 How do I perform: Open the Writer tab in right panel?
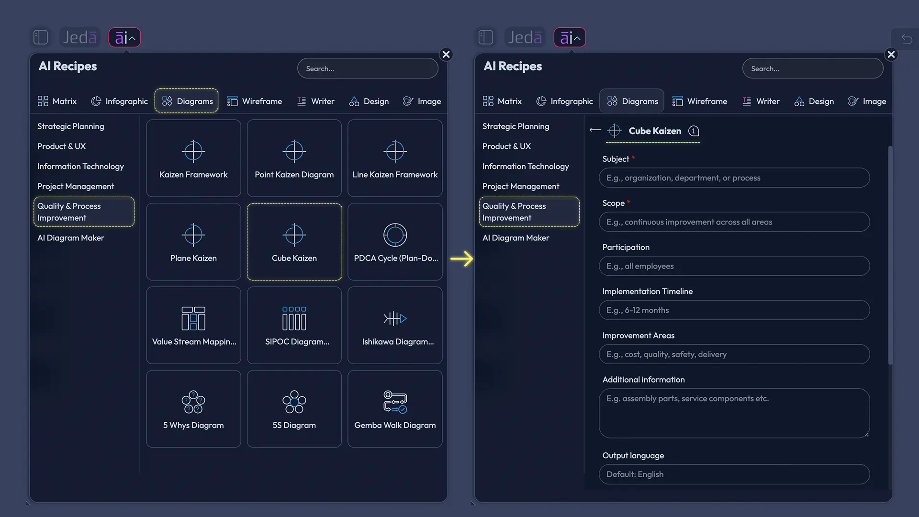pos(761,101)
